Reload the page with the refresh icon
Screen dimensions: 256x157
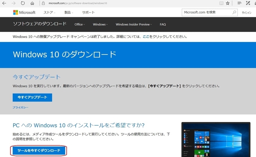coord(23,3)
